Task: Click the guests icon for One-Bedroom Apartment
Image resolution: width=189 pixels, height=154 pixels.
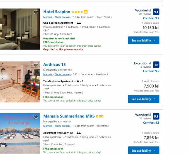Action: (79, 23)
